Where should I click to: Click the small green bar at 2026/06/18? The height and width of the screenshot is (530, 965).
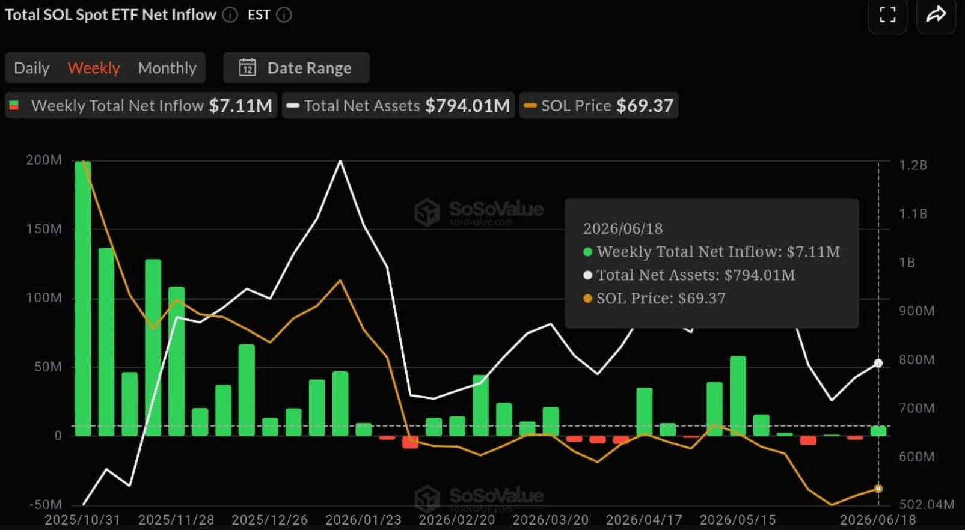pos(878,431)
